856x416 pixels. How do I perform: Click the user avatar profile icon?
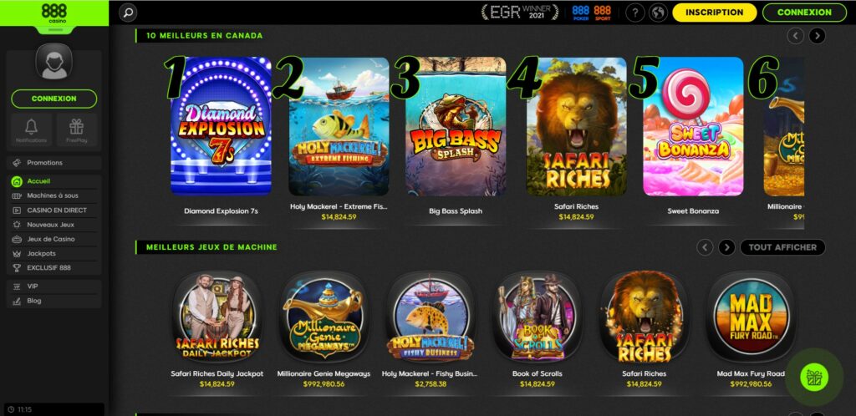(x=54, y=62)
